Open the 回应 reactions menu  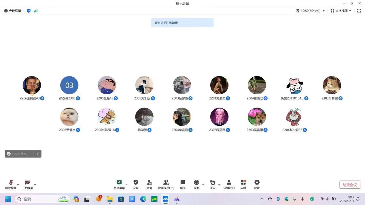(212, 183)
